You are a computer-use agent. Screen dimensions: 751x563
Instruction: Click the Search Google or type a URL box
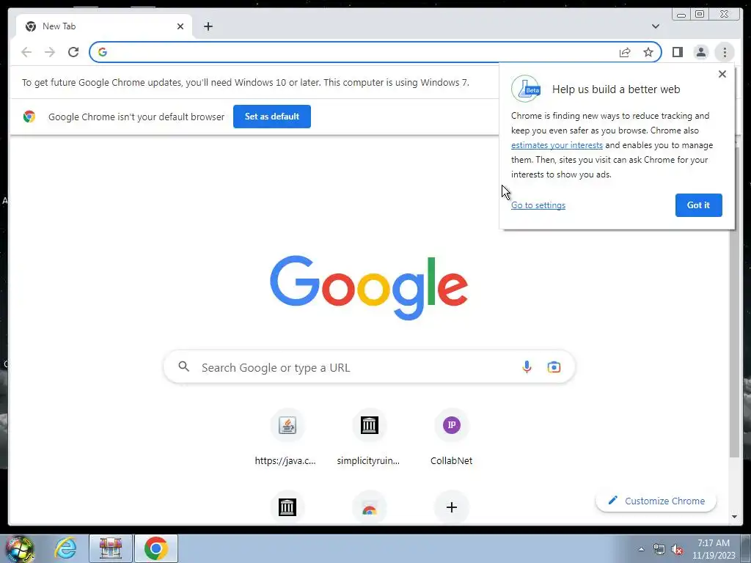coord(369,367)
